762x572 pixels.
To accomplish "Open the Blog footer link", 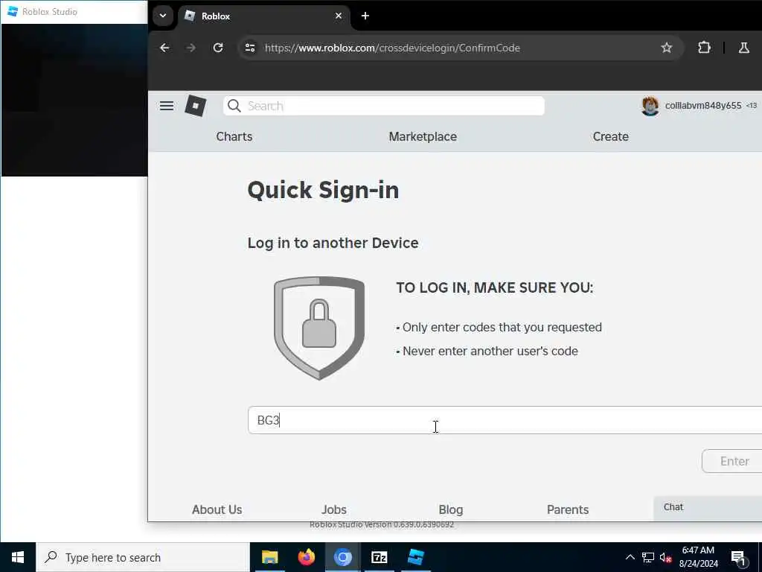I will click(x=450, y=509).
